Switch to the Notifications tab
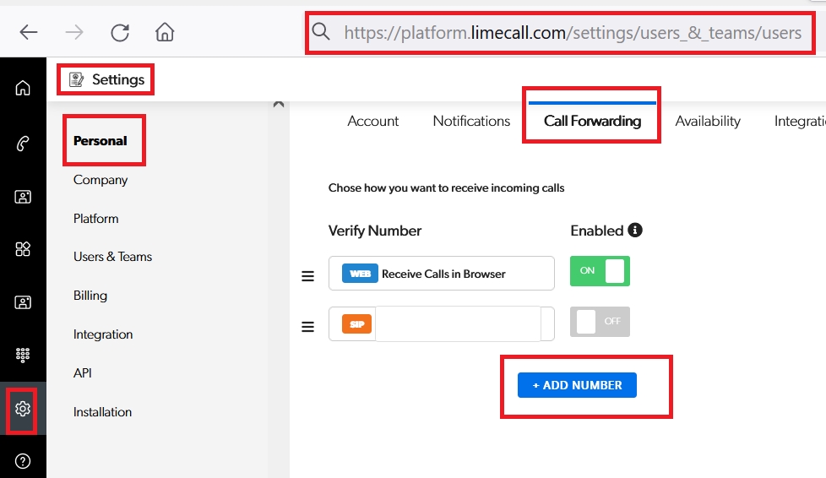 pyautogui.click(x=471, y=121)
